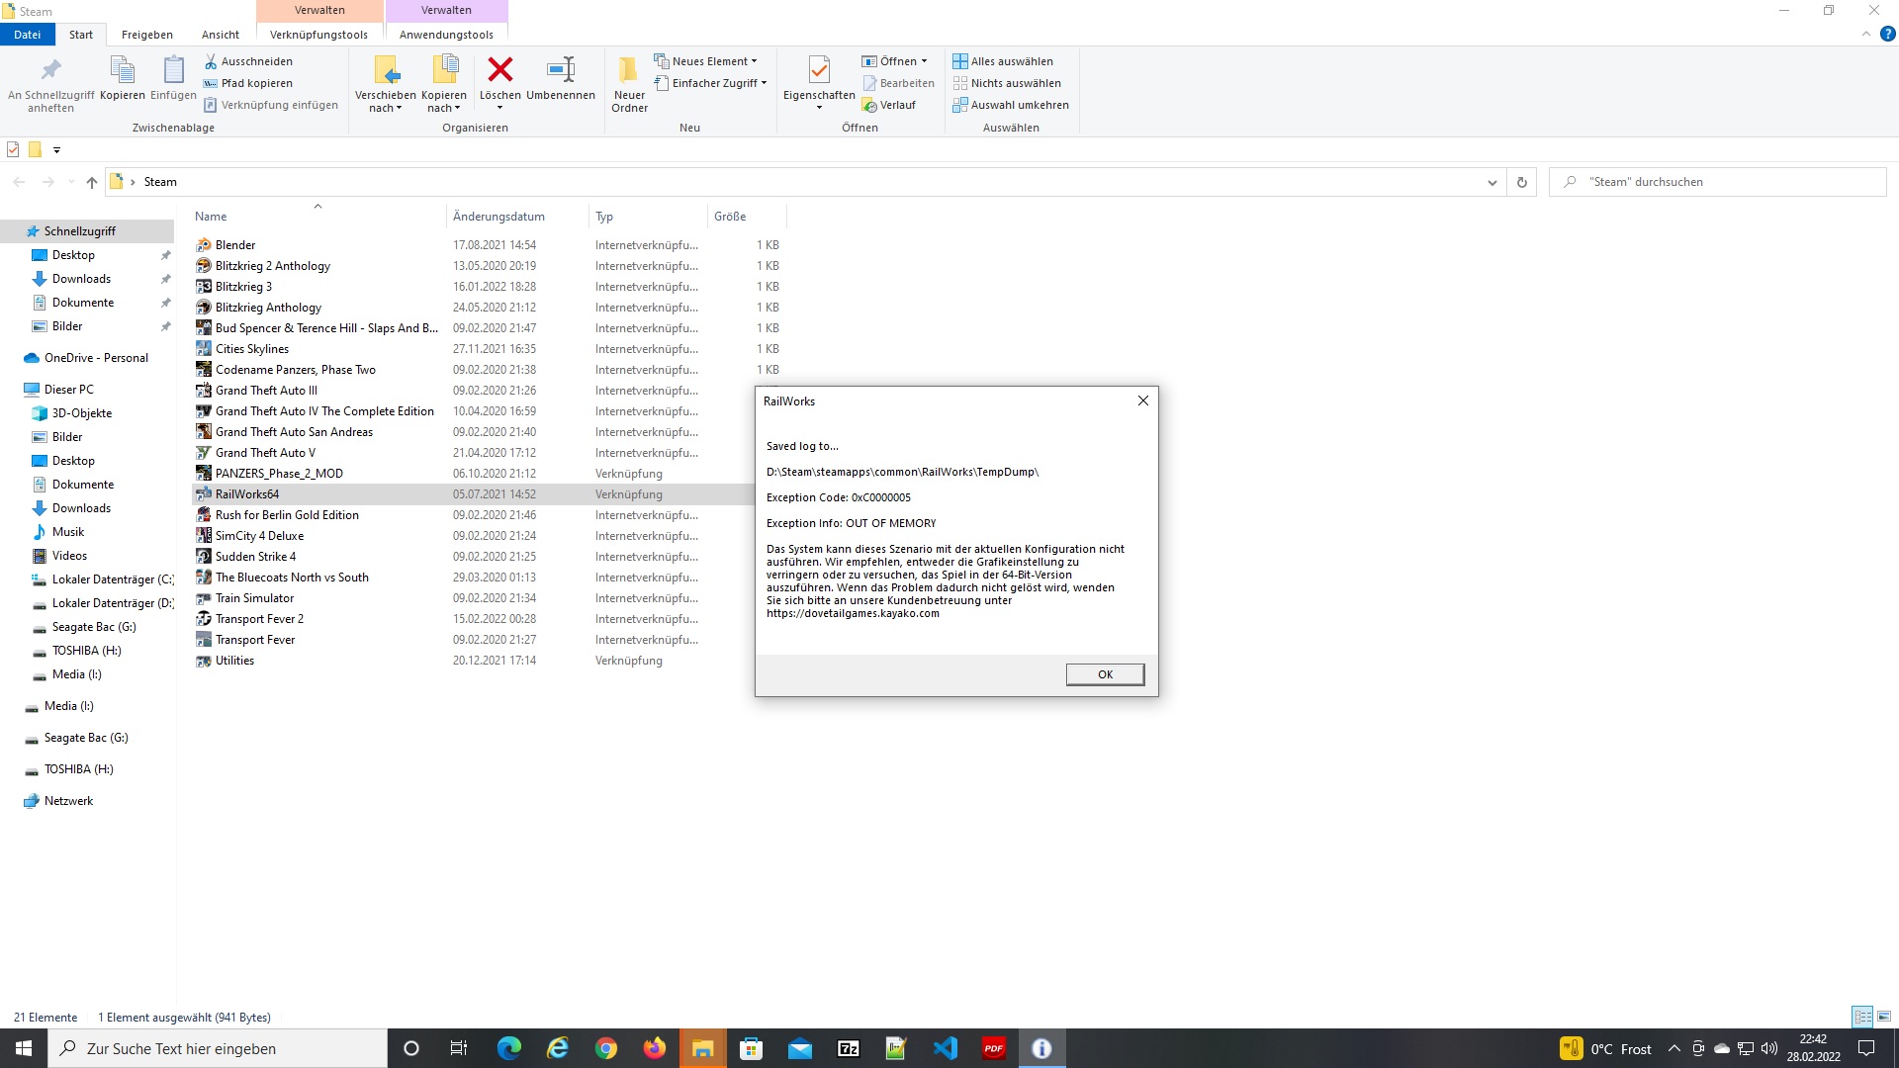Click the Eigenschaften properties icon
The width and height of the screenshot is (1899, 1068).
pyautogui.click(x=818, y=70)
